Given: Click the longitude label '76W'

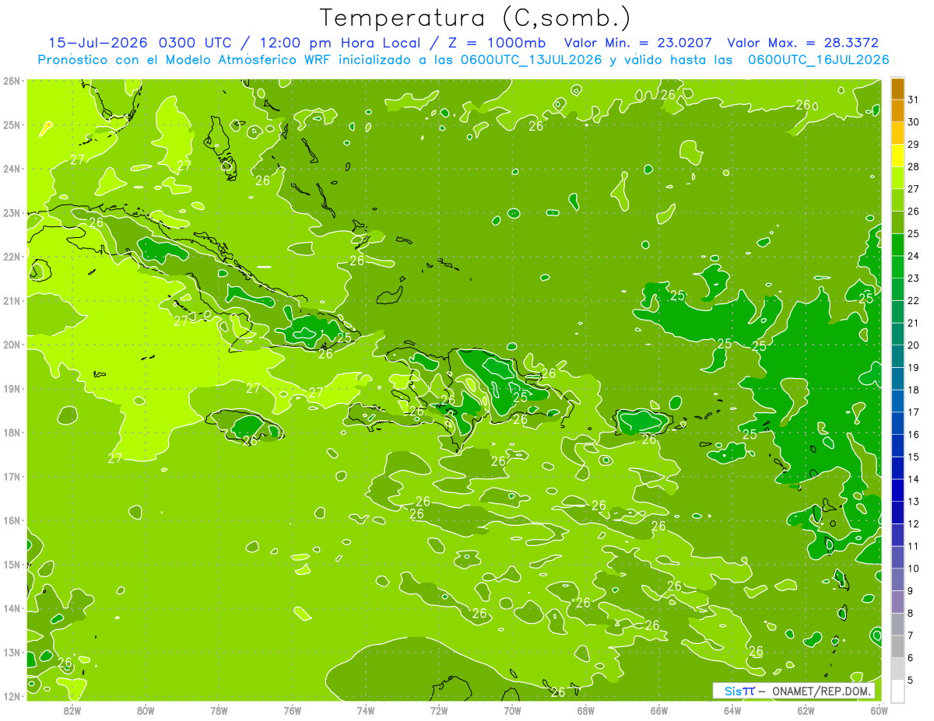Looking at the screenshot, I should click(292, 710).
